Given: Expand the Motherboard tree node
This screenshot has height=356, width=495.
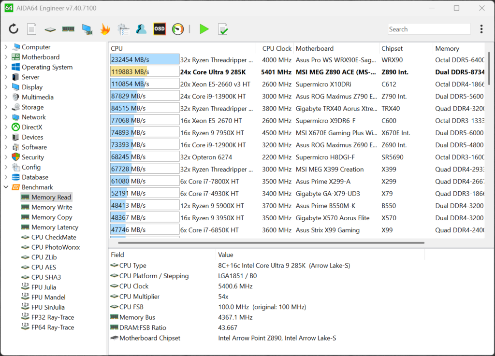Looking at the screenshot, I should click(6, 57).
